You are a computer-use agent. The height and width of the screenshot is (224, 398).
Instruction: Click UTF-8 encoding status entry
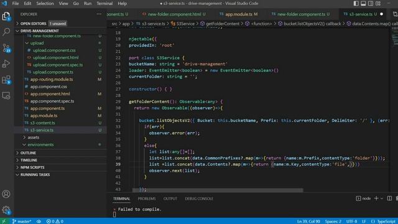pos(351,222)
